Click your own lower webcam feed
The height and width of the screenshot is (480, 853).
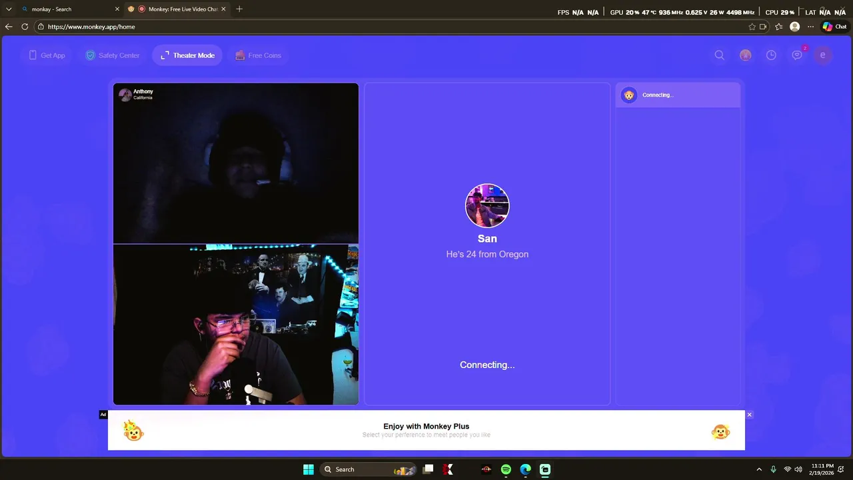pos(236,325)
